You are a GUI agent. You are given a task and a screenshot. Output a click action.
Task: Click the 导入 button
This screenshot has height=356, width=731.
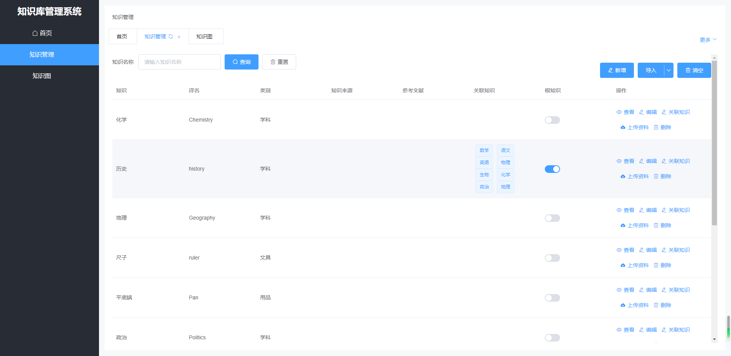[x=651, y=70]
